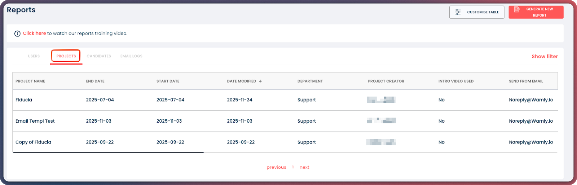577x185 pixels.
Task: Switch to the Users tab
Action: coord(34,56)
